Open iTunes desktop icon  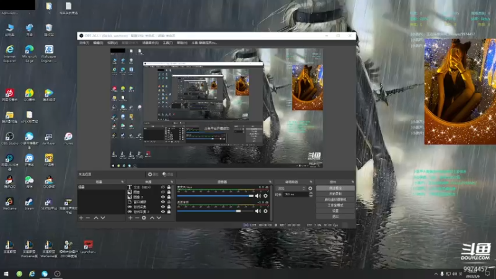68,138
